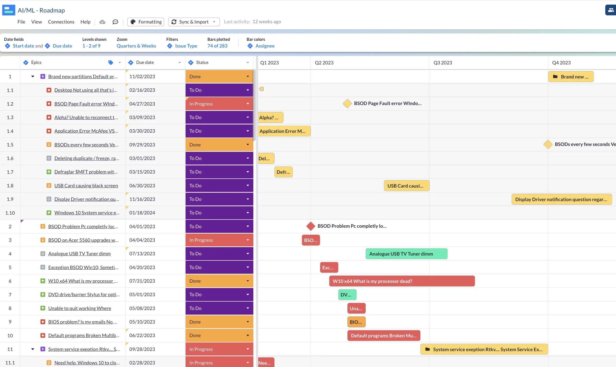This screenshot has width=616, height=367.
Task: Click the folder icon on Brand new bar
Action: pos(555,77)
